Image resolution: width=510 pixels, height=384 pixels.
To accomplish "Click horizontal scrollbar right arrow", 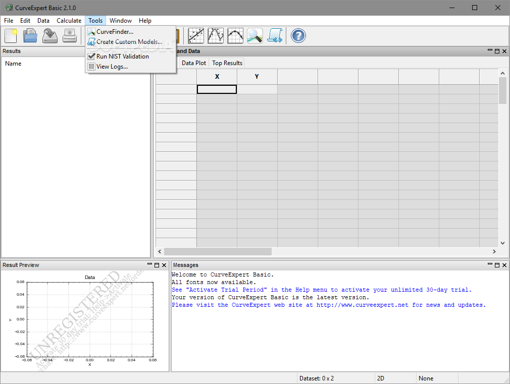I will click(494, 251).
